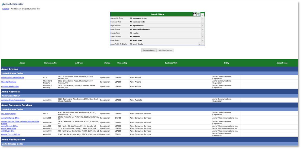Click the Asset column header
The image size is (301, 149).
pos(22,63)
